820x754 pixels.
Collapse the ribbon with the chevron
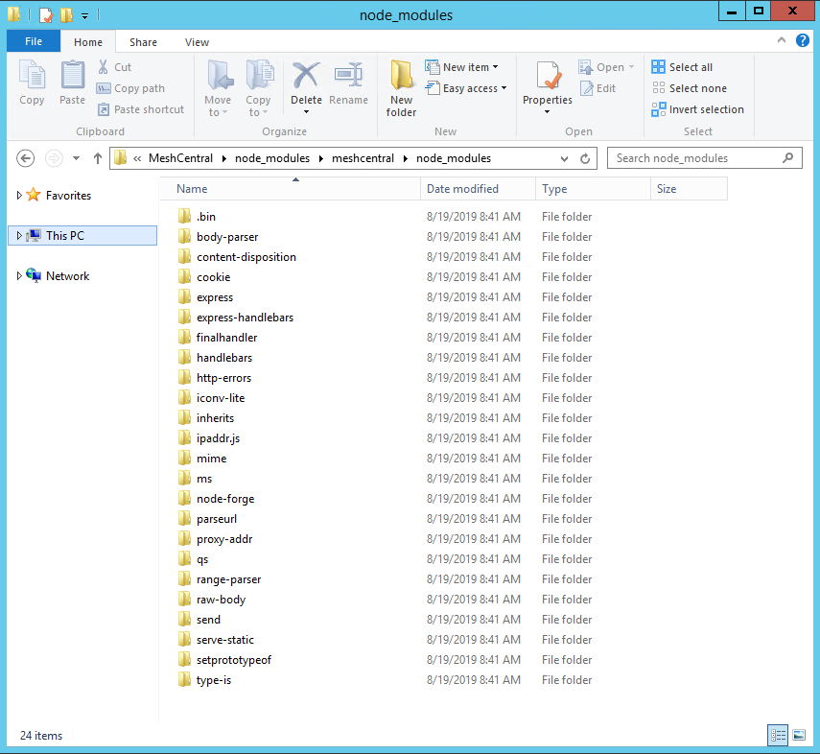tap(782, 40)
